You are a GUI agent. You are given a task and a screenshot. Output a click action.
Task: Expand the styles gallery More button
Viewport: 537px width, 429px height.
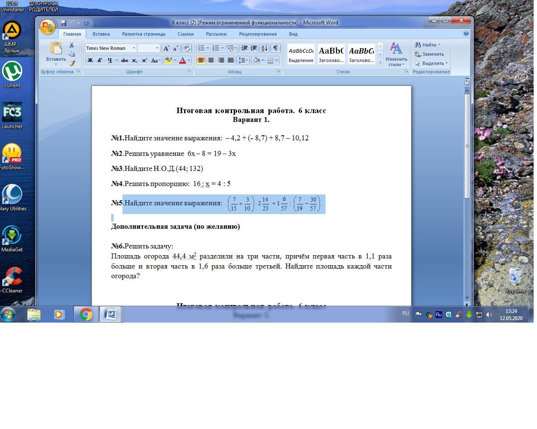[x=380, y=62]
